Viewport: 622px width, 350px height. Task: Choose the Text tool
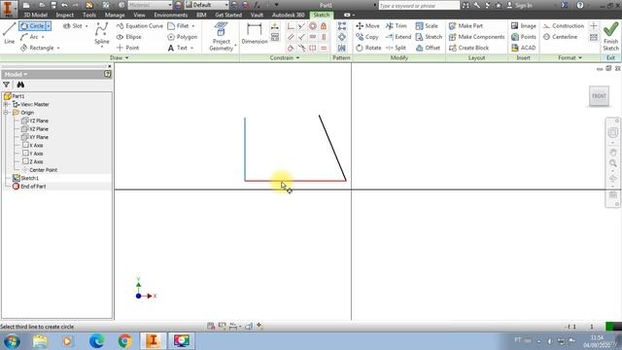click(x=177, y=48)
